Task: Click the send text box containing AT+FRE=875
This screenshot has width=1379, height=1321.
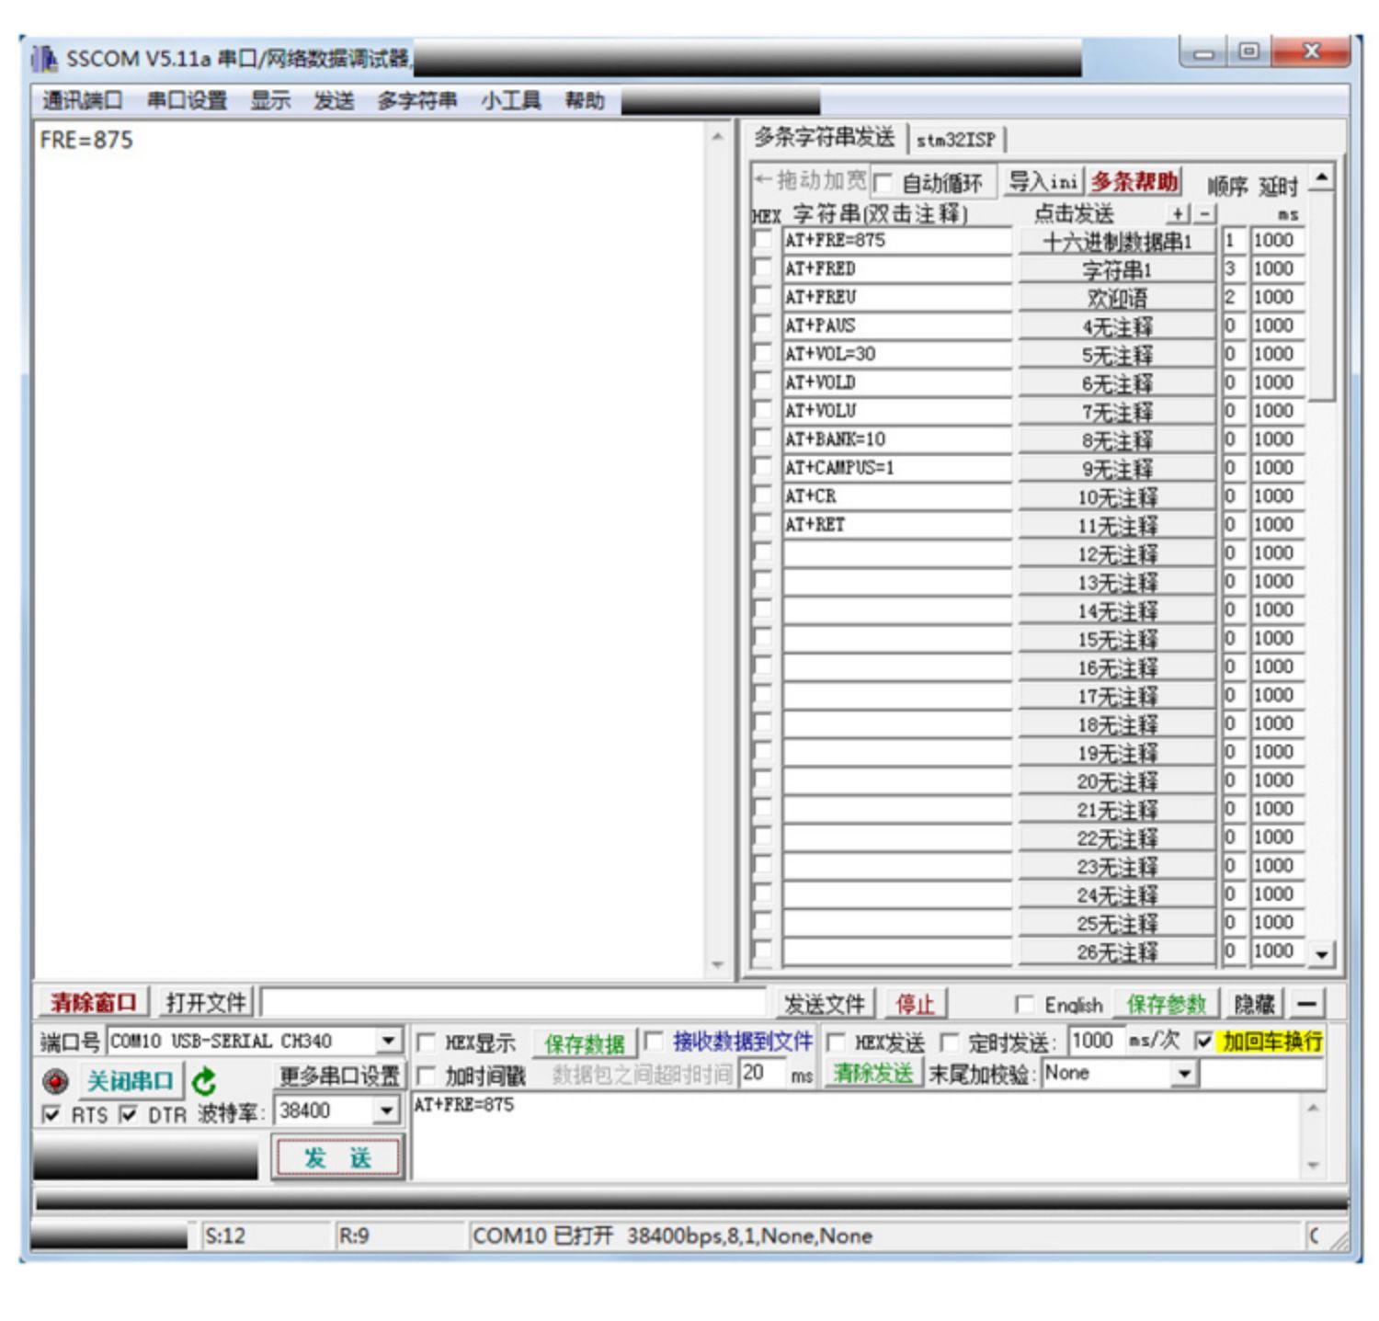Action: (x=858, y=1136)
